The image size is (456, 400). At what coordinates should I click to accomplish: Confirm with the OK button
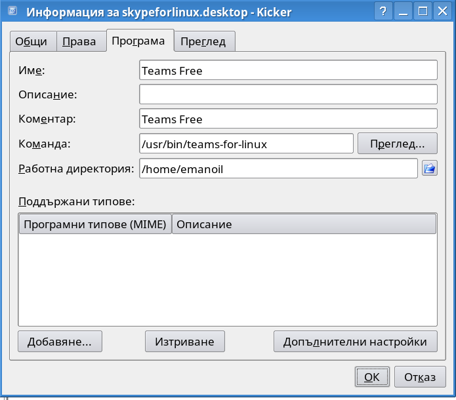coord(372,377)
